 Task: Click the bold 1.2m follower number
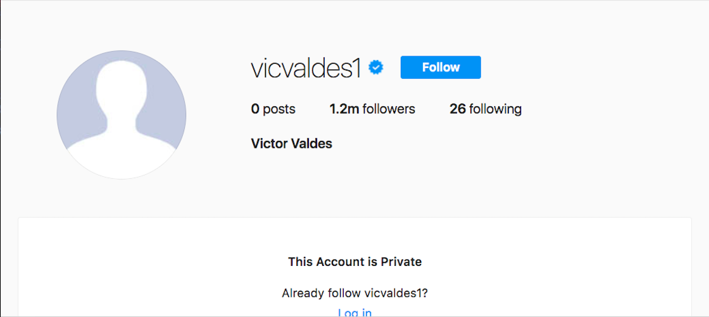click(x=344, y=109)
